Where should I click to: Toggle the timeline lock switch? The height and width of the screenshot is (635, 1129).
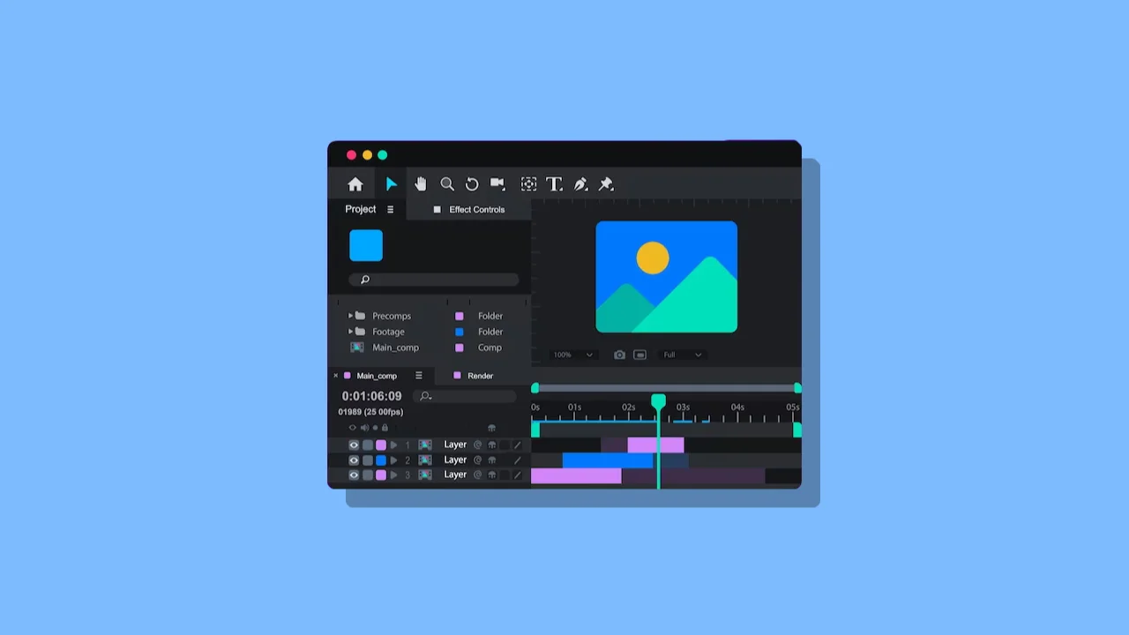tap(385, 428)
